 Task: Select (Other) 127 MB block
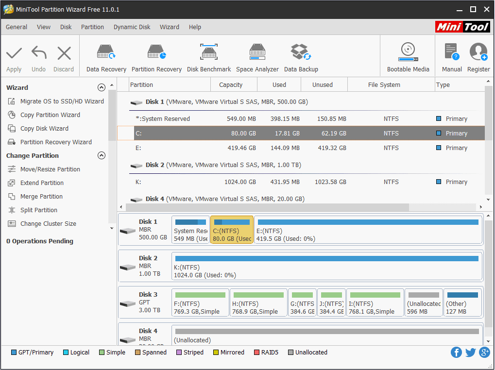tap(462, 302)
